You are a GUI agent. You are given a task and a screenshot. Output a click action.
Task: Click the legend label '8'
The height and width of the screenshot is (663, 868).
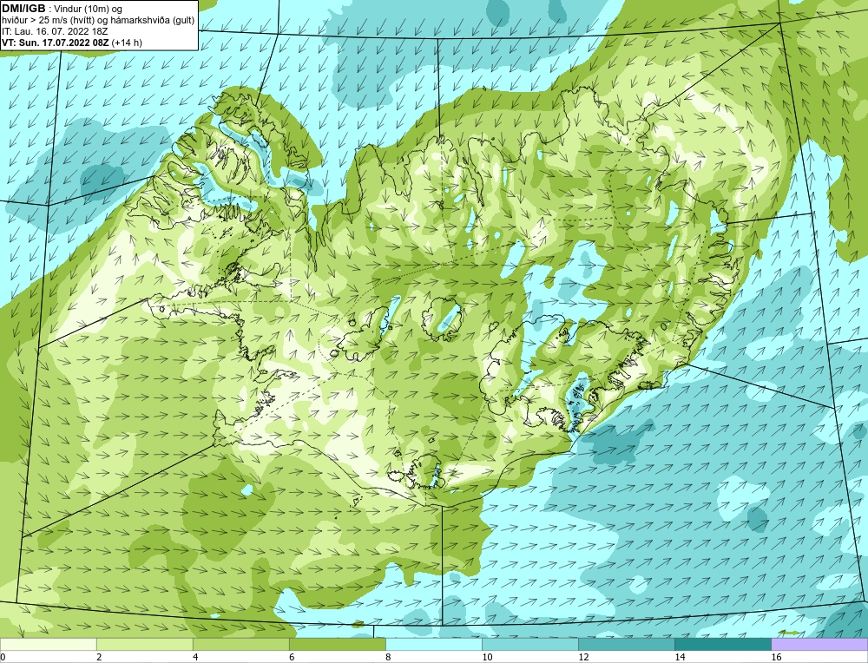click(387, 657)
